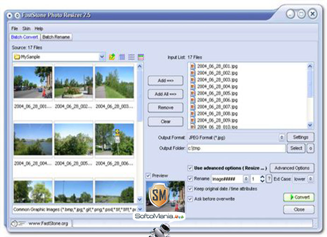The width and height of the screenshot is (327, 237).
Task: Click the status bar icon beside www.FastStone.org
Action: point(18,223)
